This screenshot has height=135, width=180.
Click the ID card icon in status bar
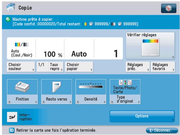12,130
